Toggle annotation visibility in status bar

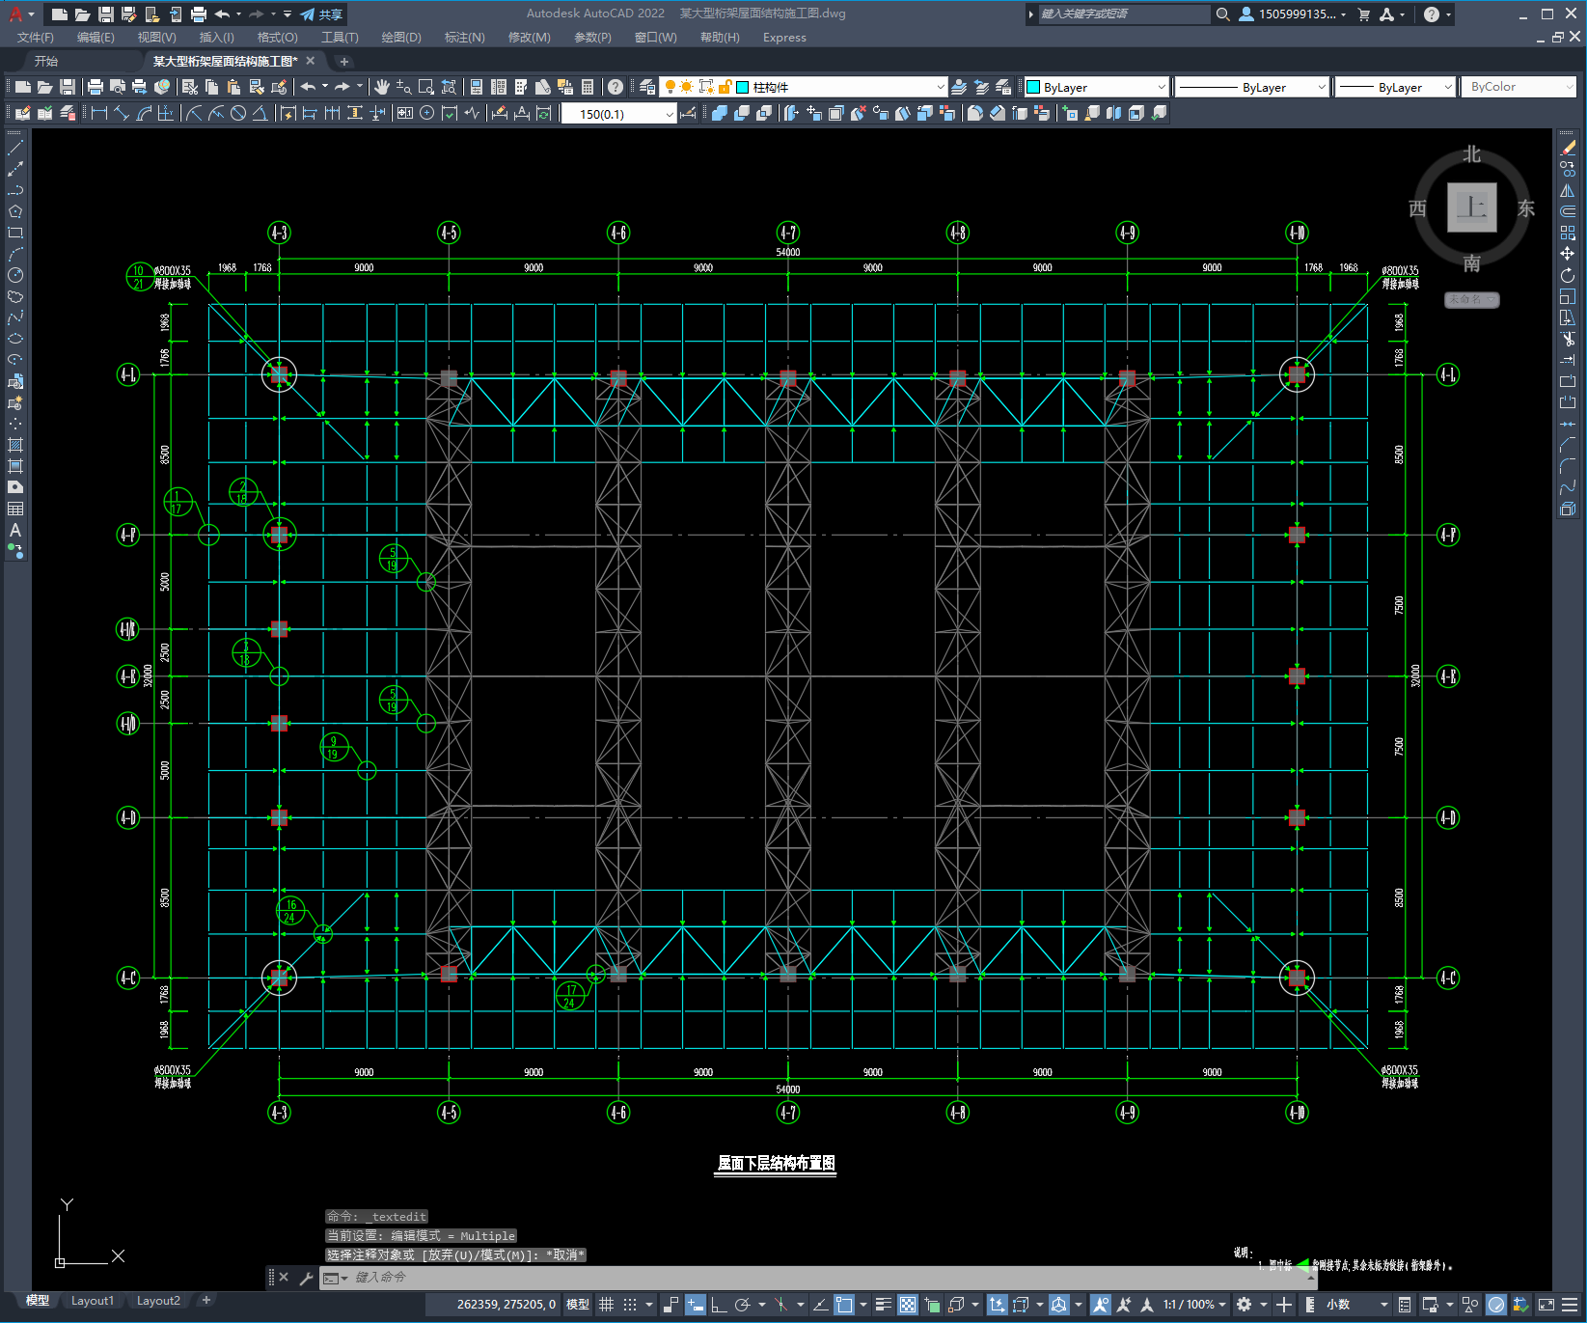tap(1100, 1305)
